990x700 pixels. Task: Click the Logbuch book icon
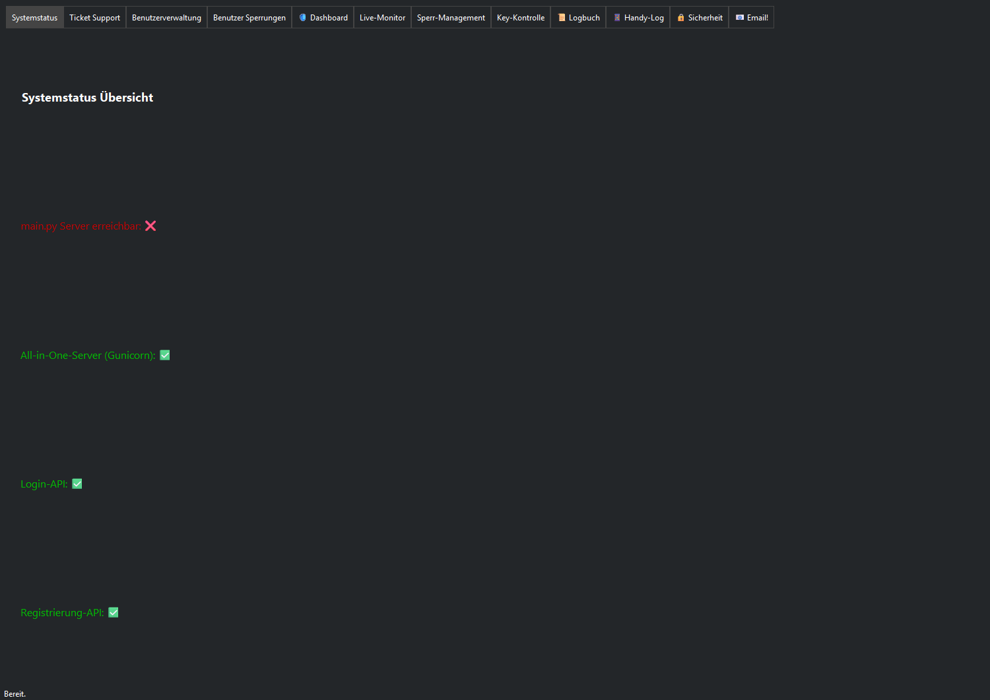pos(561,17)
